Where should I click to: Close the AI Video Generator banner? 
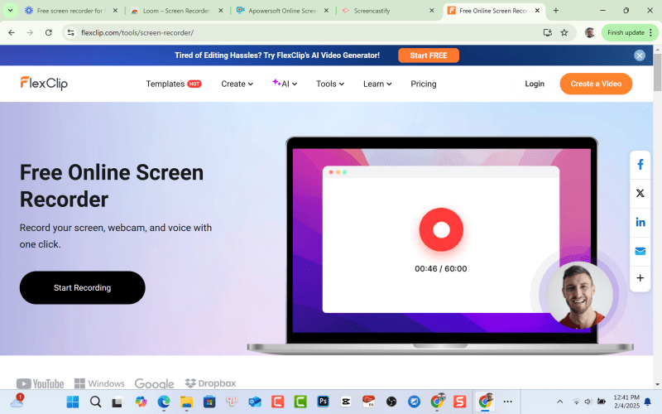pyautogui.click(x=640, y=55)
